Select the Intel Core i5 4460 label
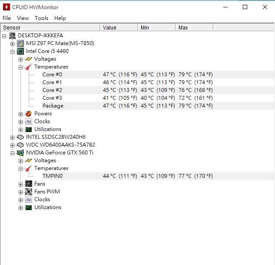The width and height of the screenshot is (275, 265). click(x=47, y=51)
